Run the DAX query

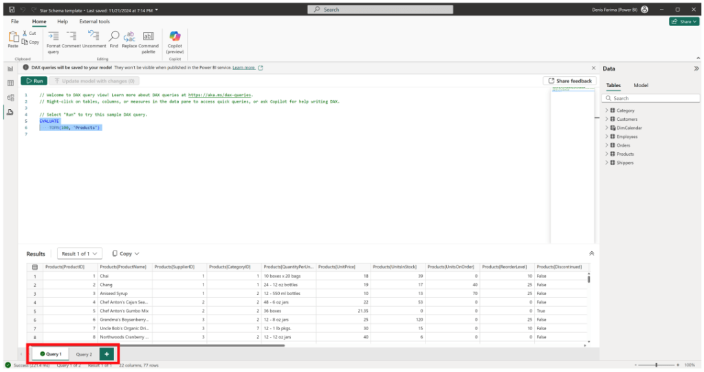[34, 81]
